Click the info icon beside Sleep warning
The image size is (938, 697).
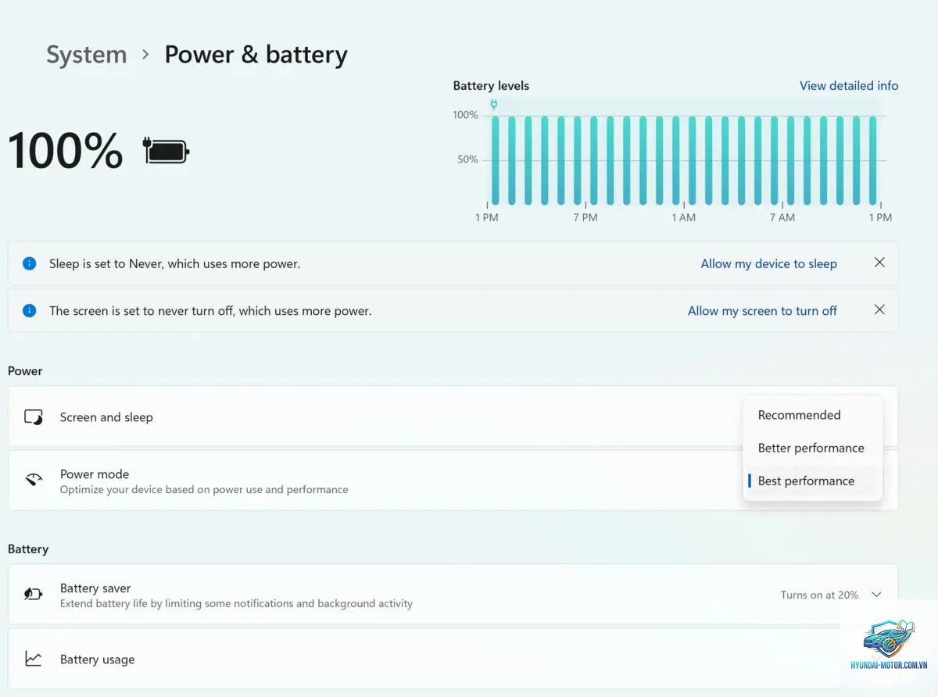click(30, 263)
